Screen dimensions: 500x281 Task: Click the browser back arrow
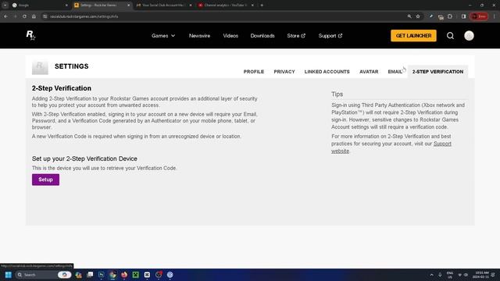tap(6, 16)
